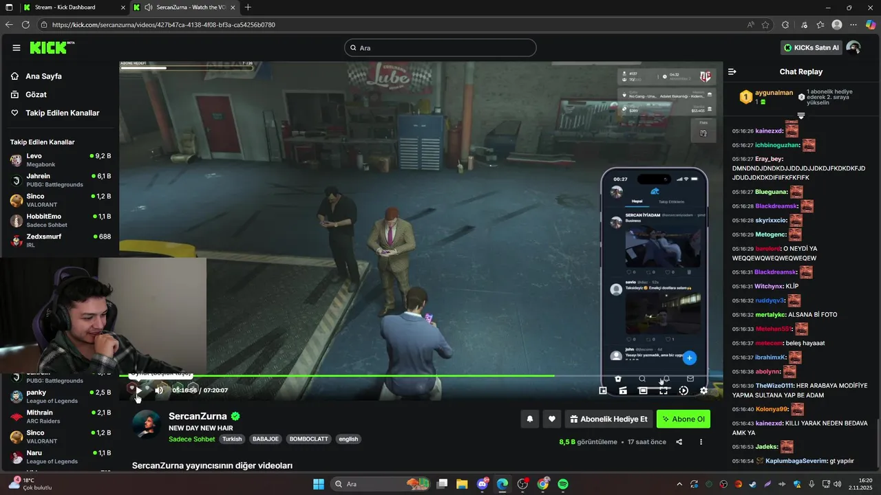Screen dimensions: 881x495
Task: Go back in browser
Action: pos(9,25)
